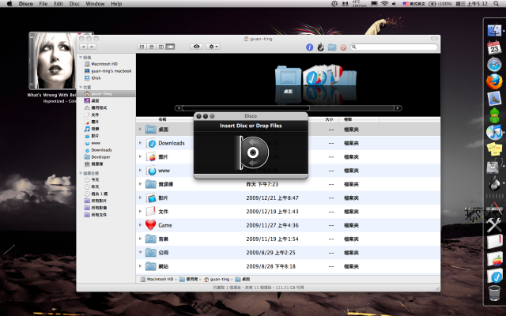The image size is (506, 316).
Task: Open Firefox from the dock
Action: click(494, 81)
